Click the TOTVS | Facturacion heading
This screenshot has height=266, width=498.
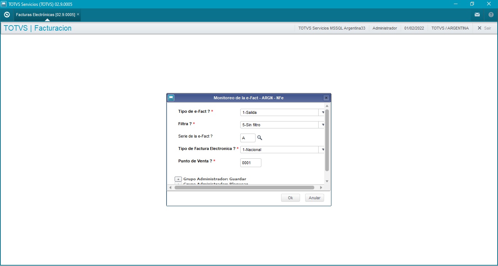[x=38, y=28]
